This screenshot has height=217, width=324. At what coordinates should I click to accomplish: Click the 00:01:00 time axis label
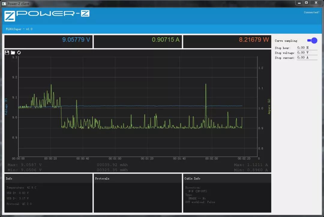click(x=115, y=158)
